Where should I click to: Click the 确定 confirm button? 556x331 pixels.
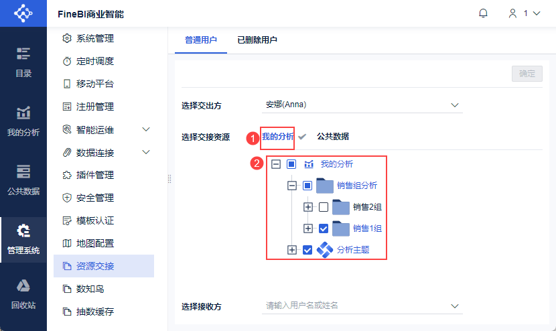(x=527, y=74)
